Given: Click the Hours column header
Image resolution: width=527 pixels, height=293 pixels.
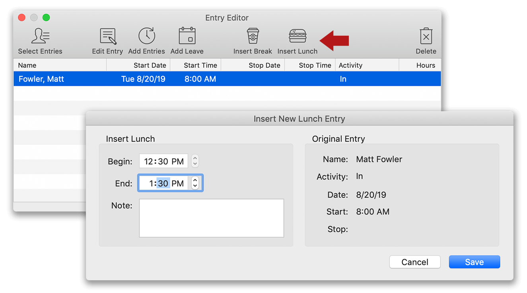Looking at the screenshot, I should pyautogui.click(x=426, y=65).
